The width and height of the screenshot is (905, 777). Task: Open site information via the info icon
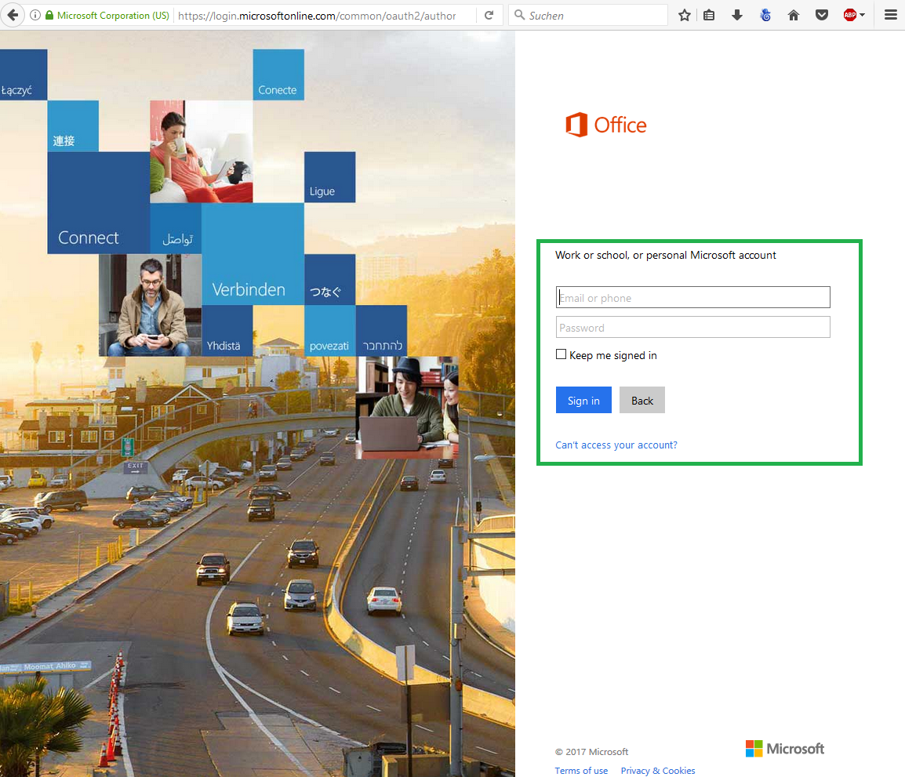tap(35, 15)
